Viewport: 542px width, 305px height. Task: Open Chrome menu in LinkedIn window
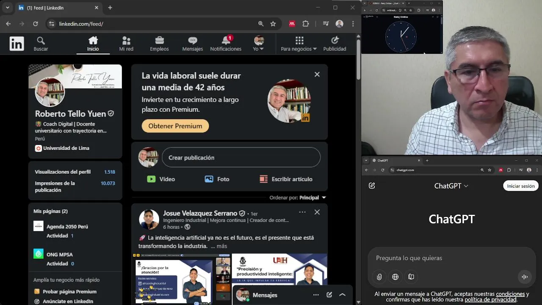(x=353, y=24)
